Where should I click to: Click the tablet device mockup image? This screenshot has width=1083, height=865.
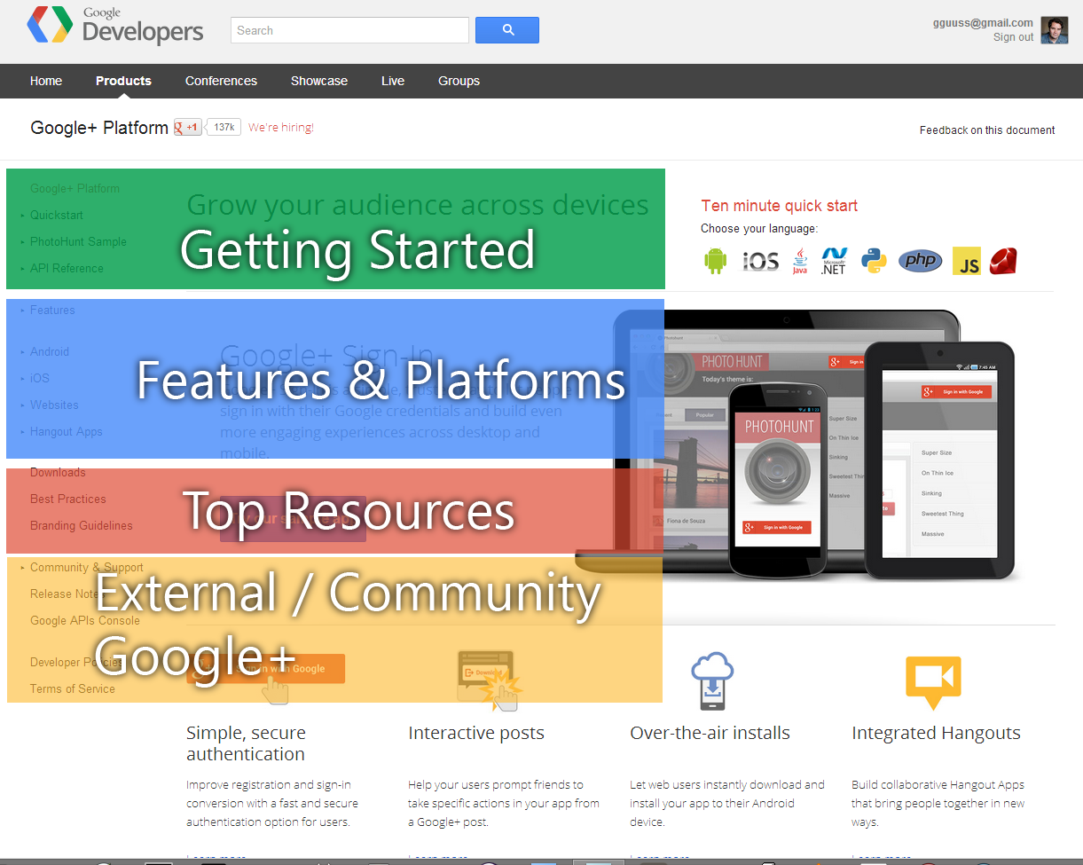coord(938,460)
